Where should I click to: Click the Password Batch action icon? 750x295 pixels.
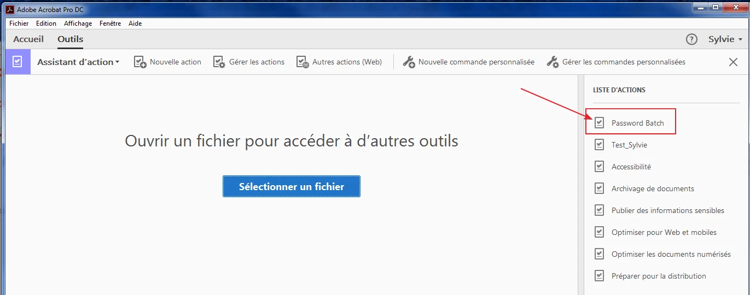599,123
